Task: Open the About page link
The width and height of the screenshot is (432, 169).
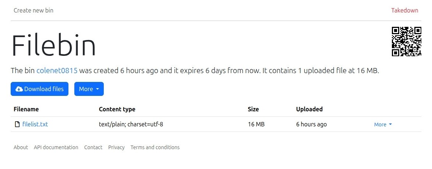Action: (x=21, y=147)
